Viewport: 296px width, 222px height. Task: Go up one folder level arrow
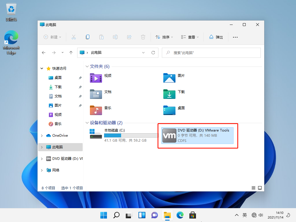pyautogui.click(x=71, y=53)
